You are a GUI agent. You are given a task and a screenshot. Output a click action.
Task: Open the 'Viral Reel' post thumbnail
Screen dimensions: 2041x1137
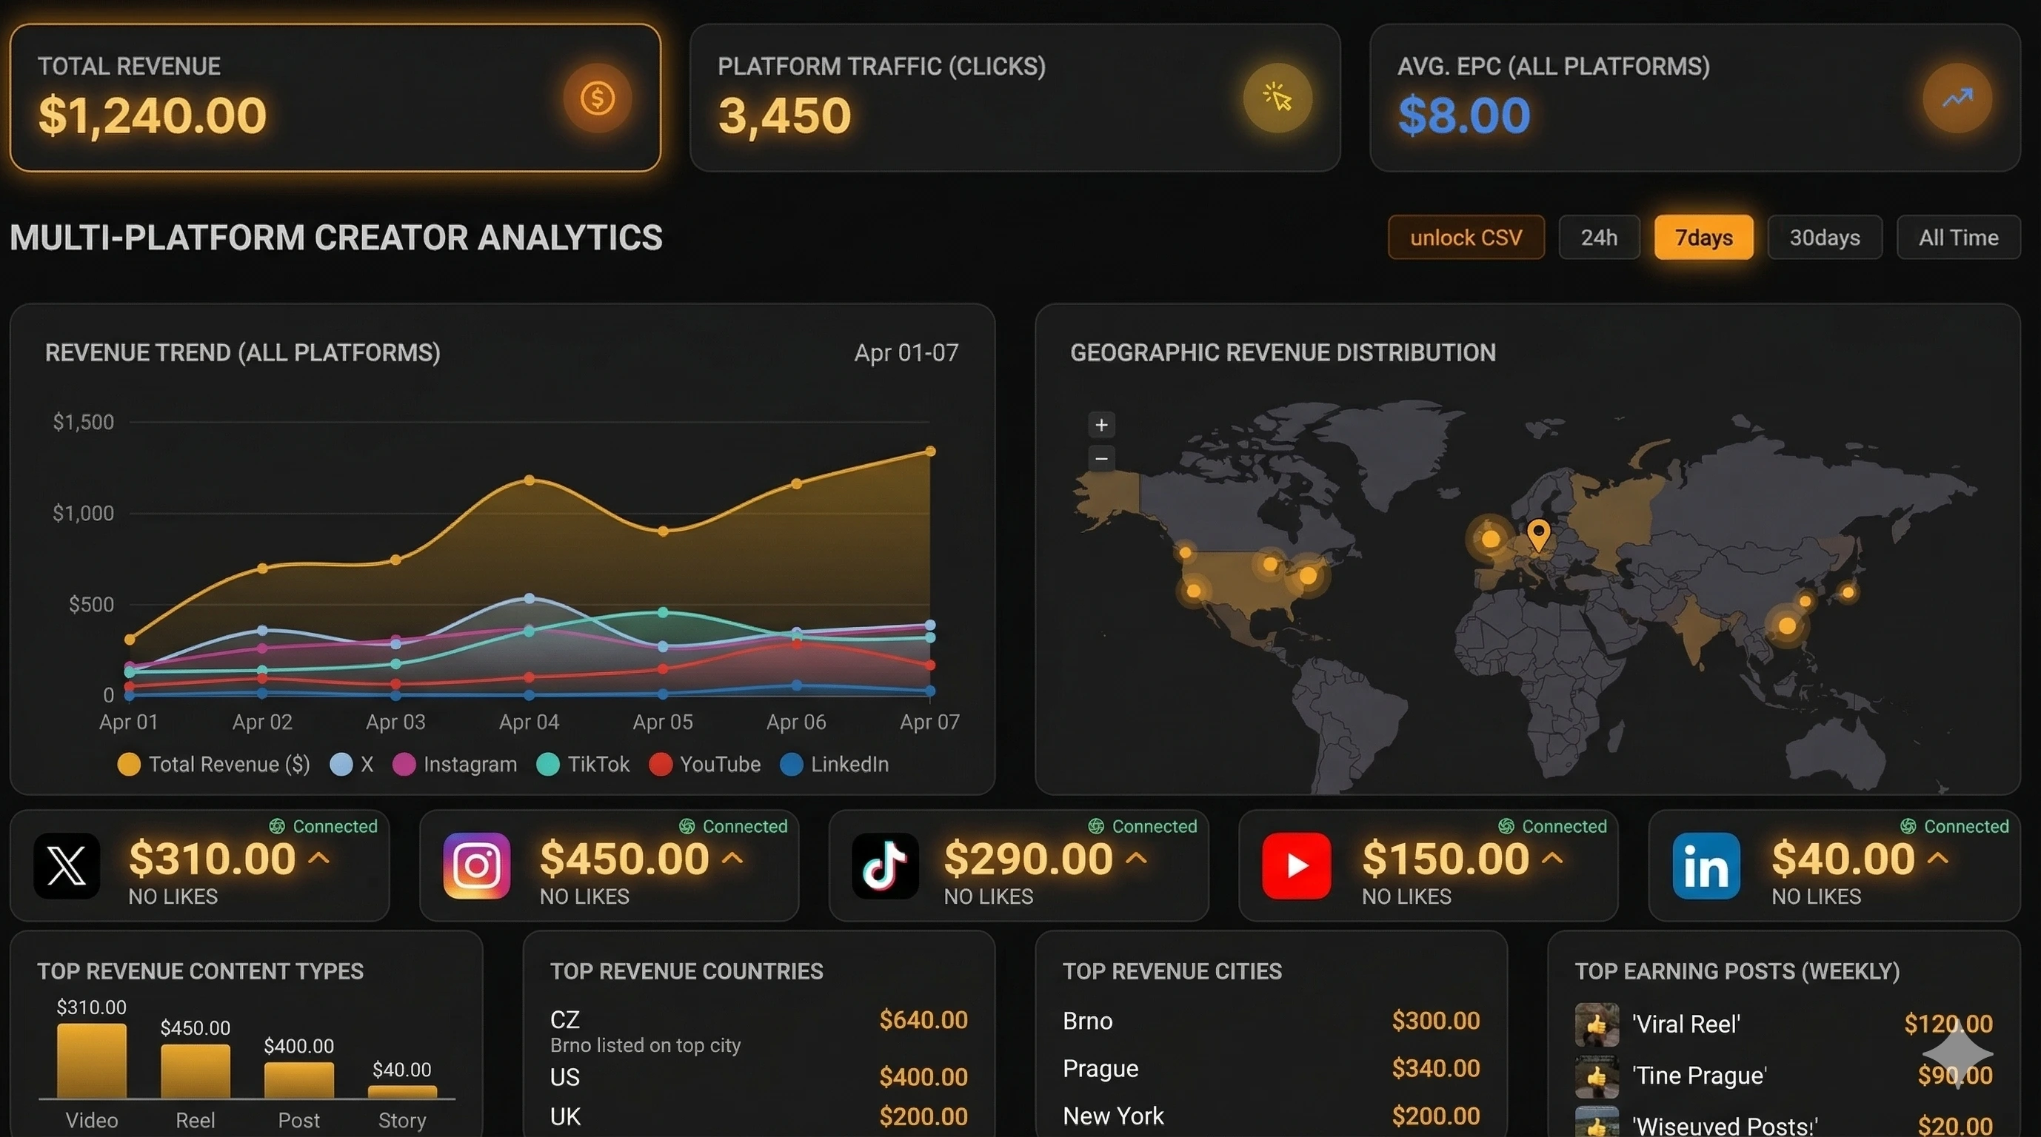pos(1597,1024)
